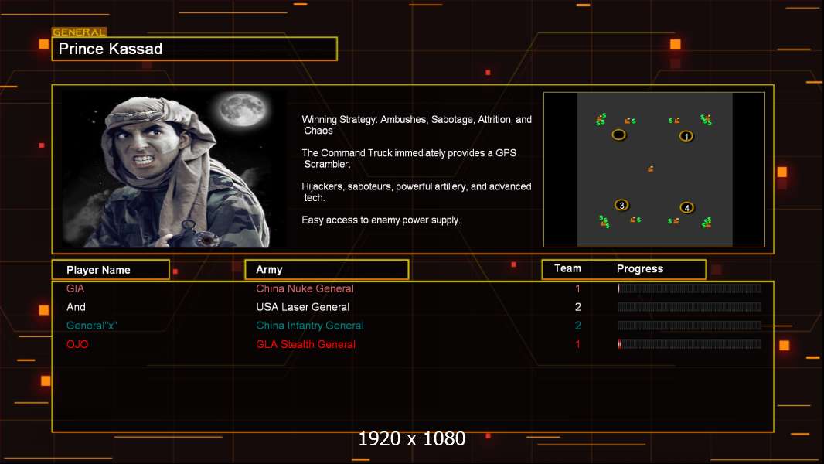824x464 pixels.
Task: Click China Infantry General army entry
Action: 309,326
